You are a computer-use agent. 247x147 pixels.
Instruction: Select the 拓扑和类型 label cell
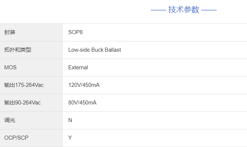(18, 50)
